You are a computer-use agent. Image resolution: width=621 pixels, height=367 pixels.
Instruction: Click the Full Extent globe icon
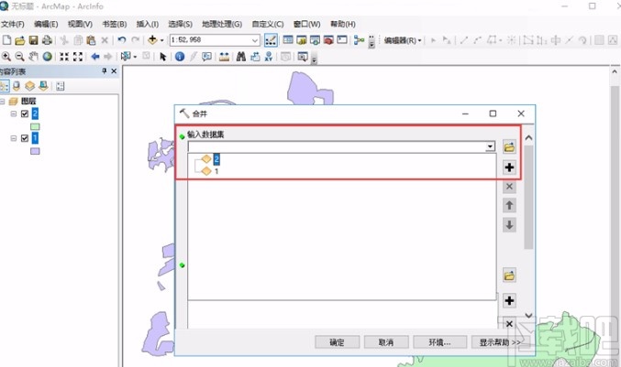click(x=47, y=57)
